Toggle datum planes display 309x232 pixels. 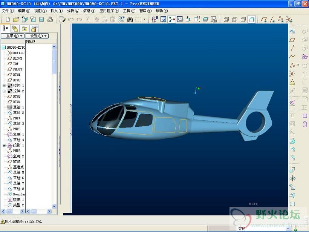[264, 19]
